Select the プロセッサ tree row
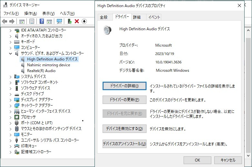 pyautogui.click(x=28, y=117)
